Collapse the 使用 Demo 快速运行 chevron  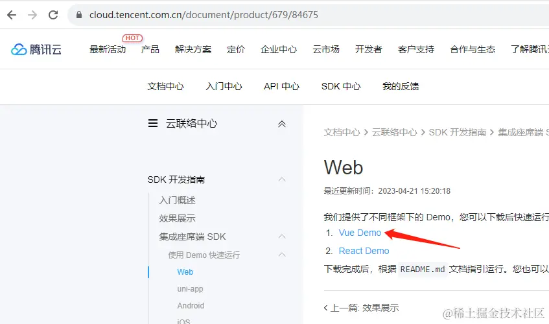(282, 255)
